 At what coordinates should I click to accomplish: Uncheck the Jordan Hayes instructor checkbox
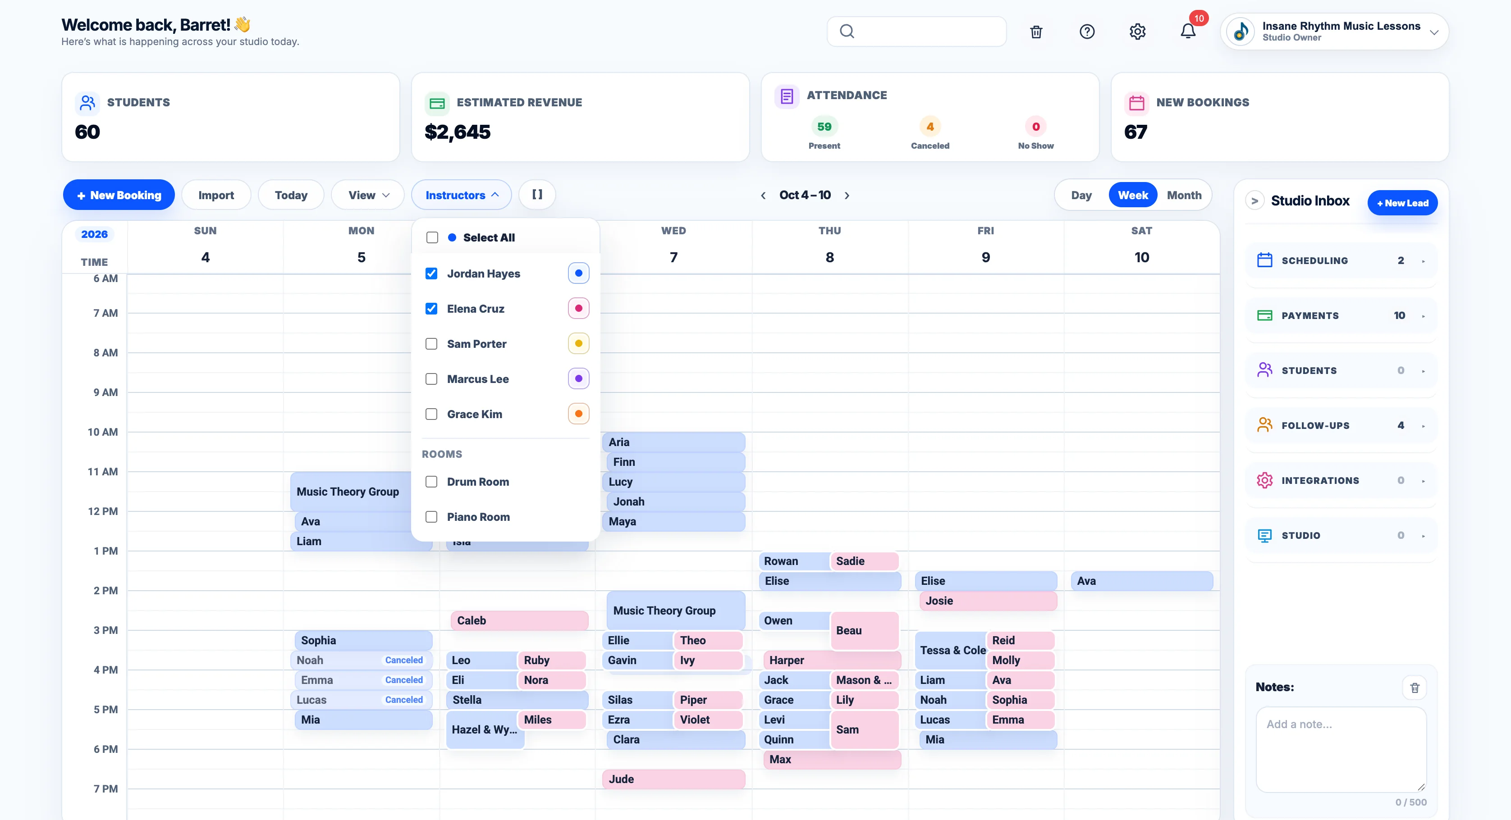coord(431,273)
